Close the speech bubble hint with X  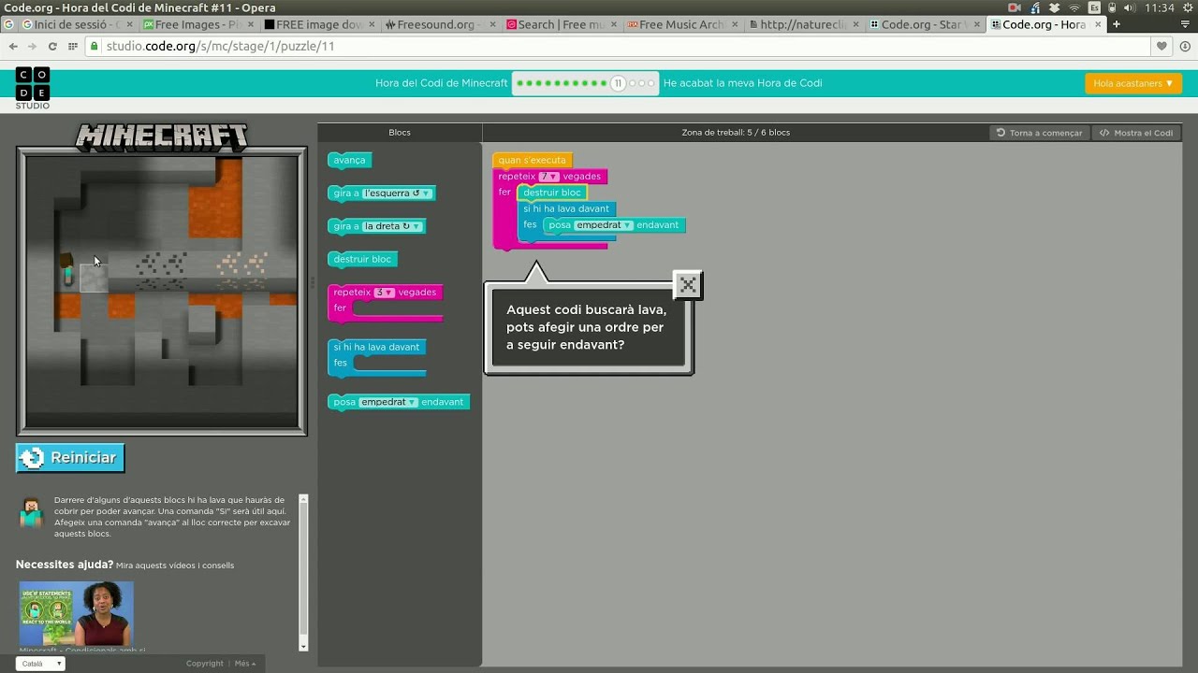688,285
